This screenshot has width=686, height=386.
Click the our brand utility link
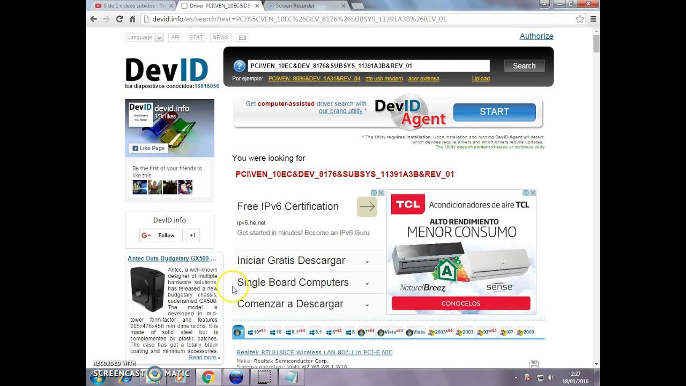coord(340,111)
